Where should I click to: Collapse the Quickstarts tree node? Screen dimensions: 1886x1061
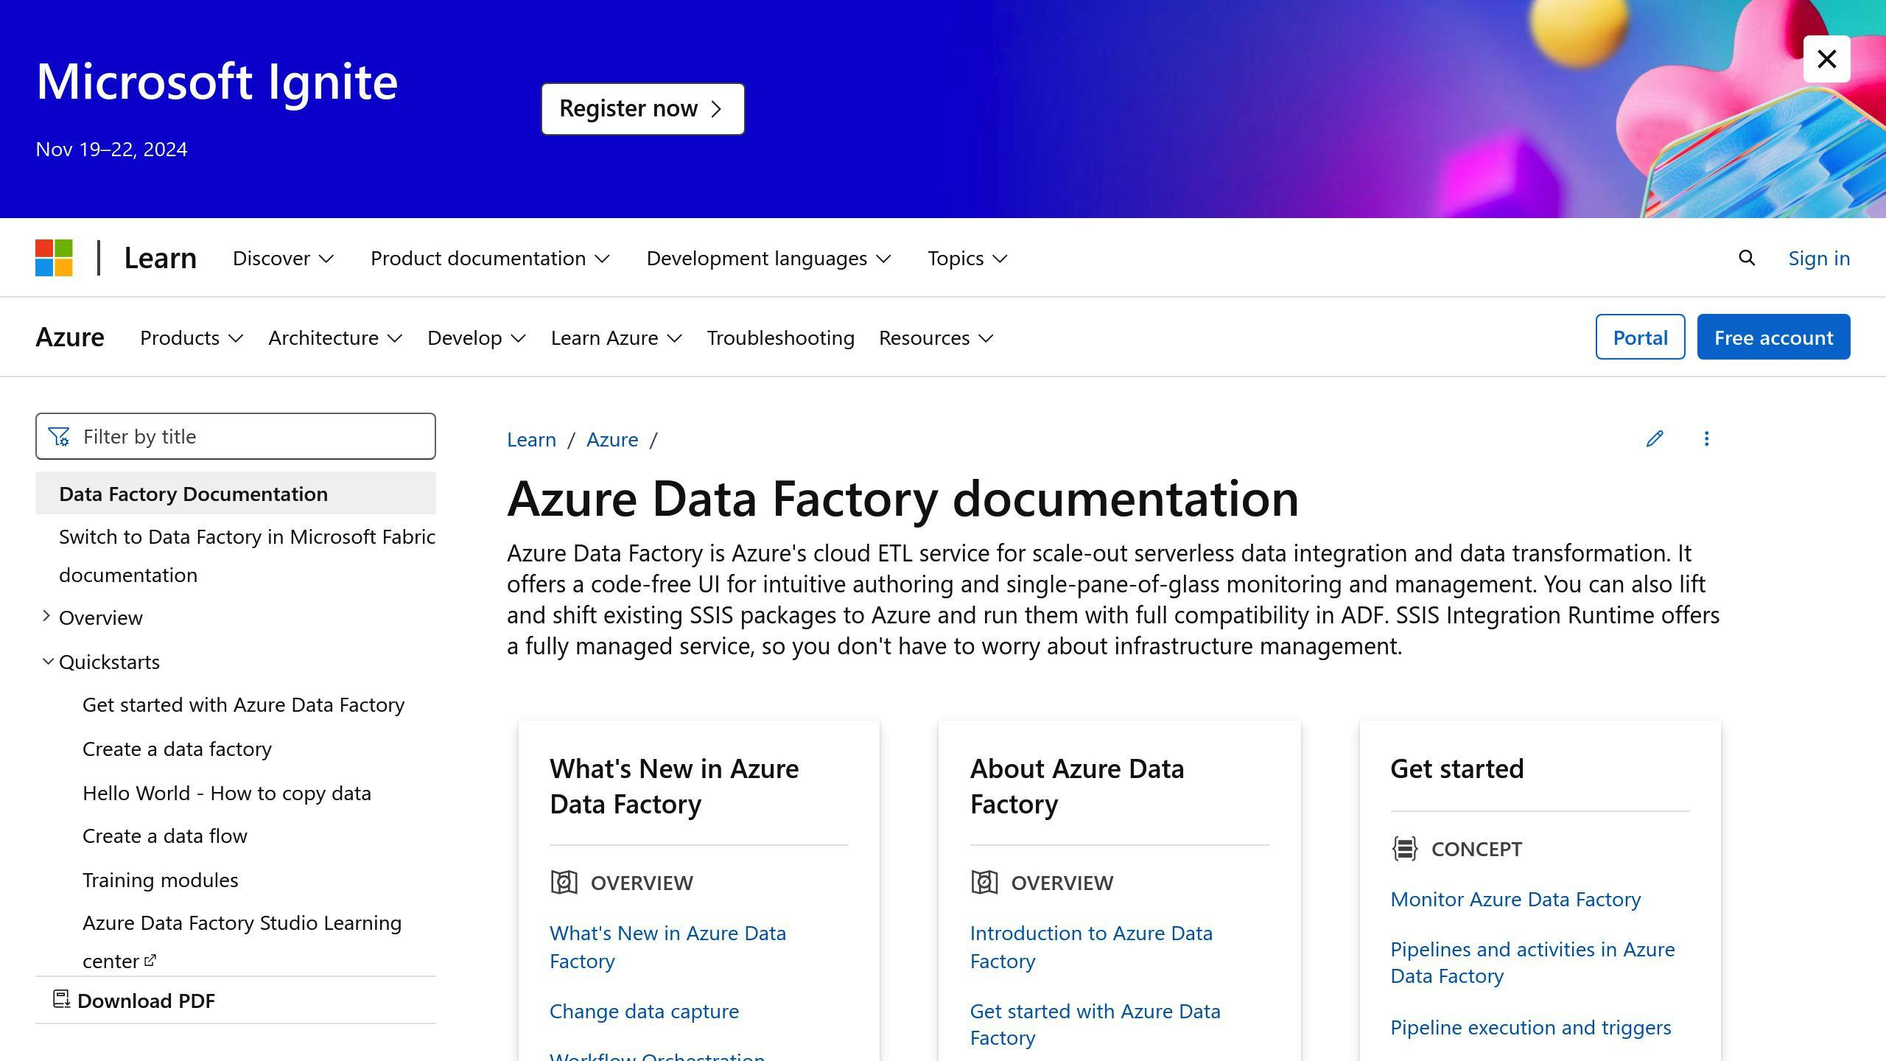pos(48,661)
